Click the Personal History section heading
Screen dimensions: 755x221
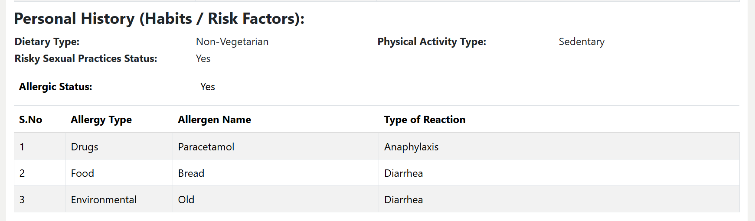click(159, 19)
